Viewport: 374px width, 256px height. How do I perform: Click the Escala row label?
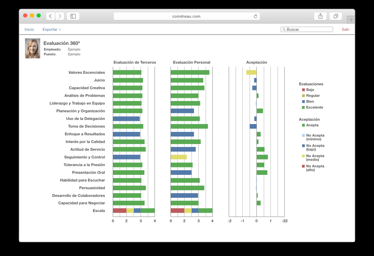point(99,211)
